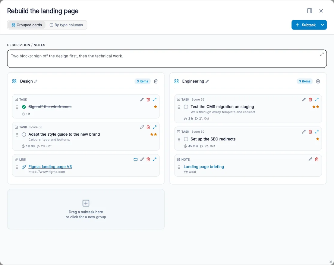Edit the Sign off the wireframes task

coord(142,99)
